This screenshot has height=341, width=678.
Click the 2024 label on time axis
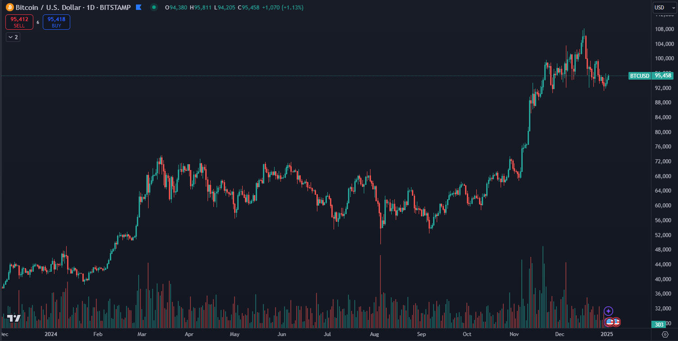[51, 334]
